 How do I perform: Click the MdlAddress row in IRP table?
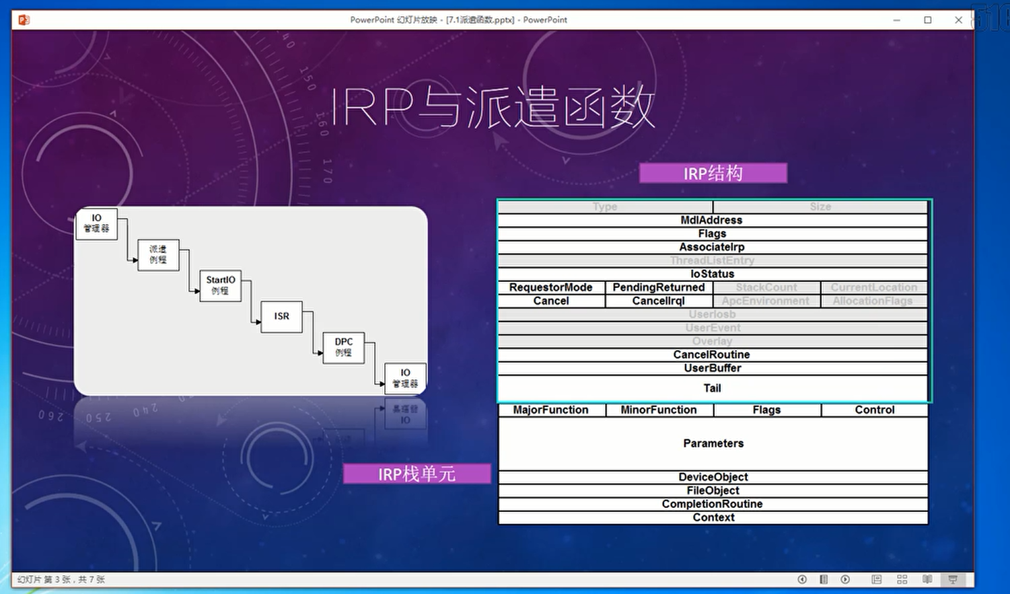click(713, 220)
